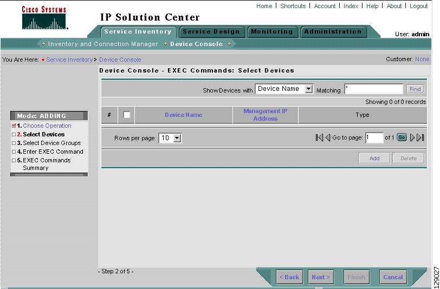Click the Cisco Systems logo
Screen dimensions: 440x289
pos(44,18)
